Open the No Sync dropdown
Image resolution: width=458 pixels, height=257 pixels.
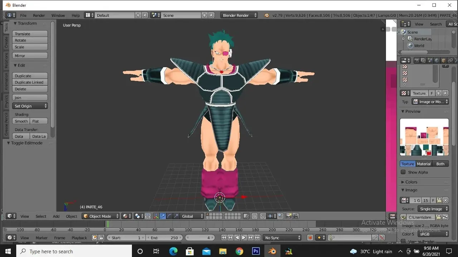(283, 238)
